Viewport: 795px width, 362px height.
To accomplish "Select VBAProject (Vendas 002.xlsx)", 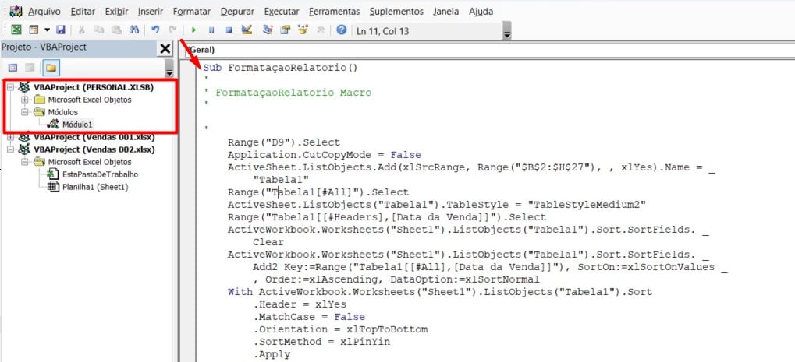I will pos(94,149).
